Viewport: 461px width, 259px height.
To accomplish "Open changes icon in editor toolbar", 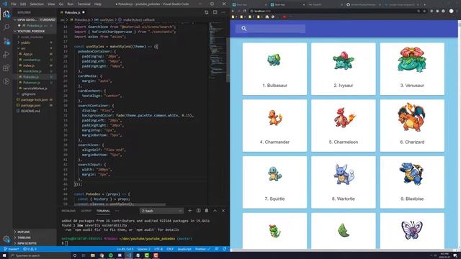I will click(x=207, y=12).
